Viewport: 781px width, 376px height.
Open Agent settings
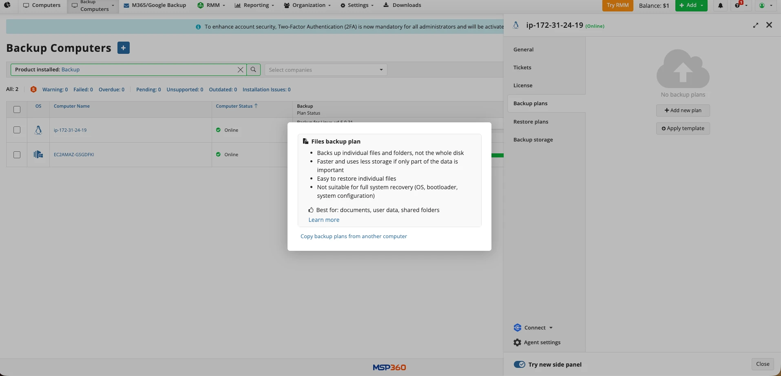tap(537, 343)
